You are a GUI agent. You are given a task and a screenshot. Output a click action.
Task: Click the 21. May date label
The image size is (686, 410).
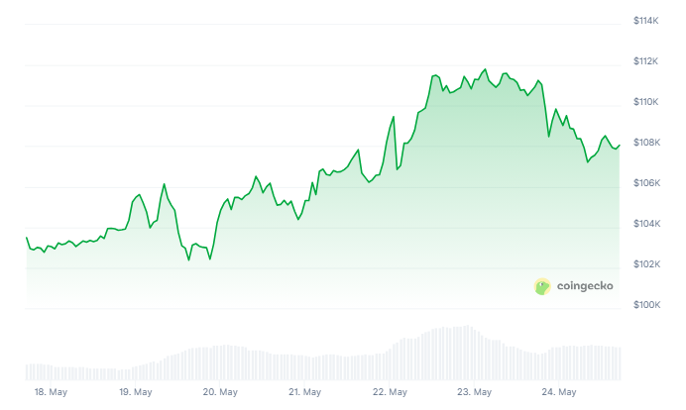(x=305, y=393)
